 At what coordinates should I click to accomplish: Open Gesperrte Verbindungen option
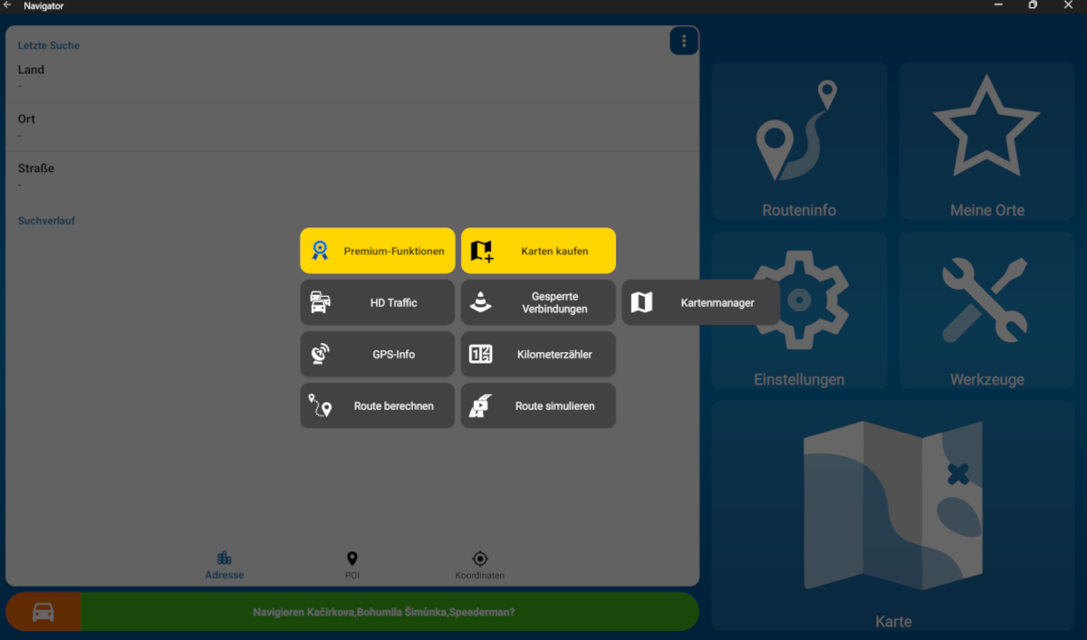pos(538,302)
